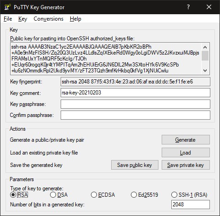
Task: Open the Help menu
Action: click(x=75, y=19)
